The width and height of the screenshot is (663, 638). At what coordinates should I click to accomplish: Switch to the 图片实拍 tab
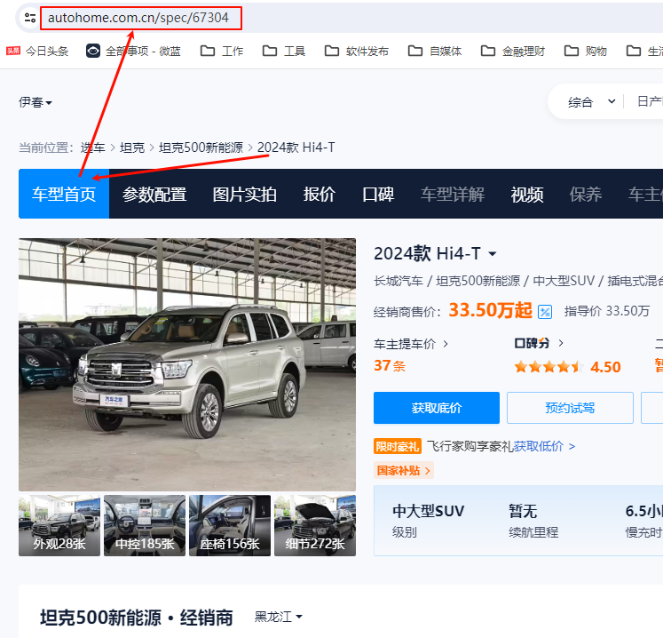click(x=244, y=195)
